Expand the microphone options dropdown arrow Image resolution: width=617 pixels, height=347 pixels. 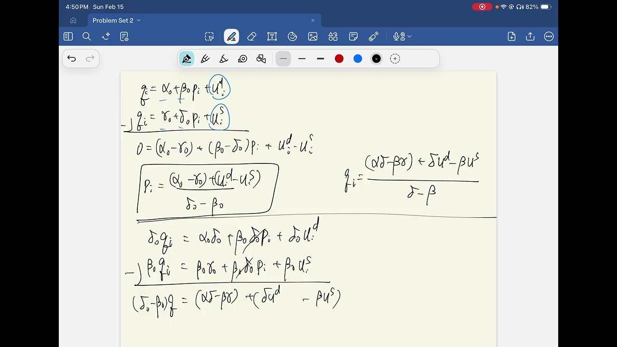[409, 37]
